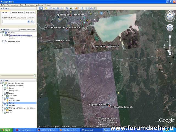Check the Временные метки checkbox

click(x=3, y=41)
